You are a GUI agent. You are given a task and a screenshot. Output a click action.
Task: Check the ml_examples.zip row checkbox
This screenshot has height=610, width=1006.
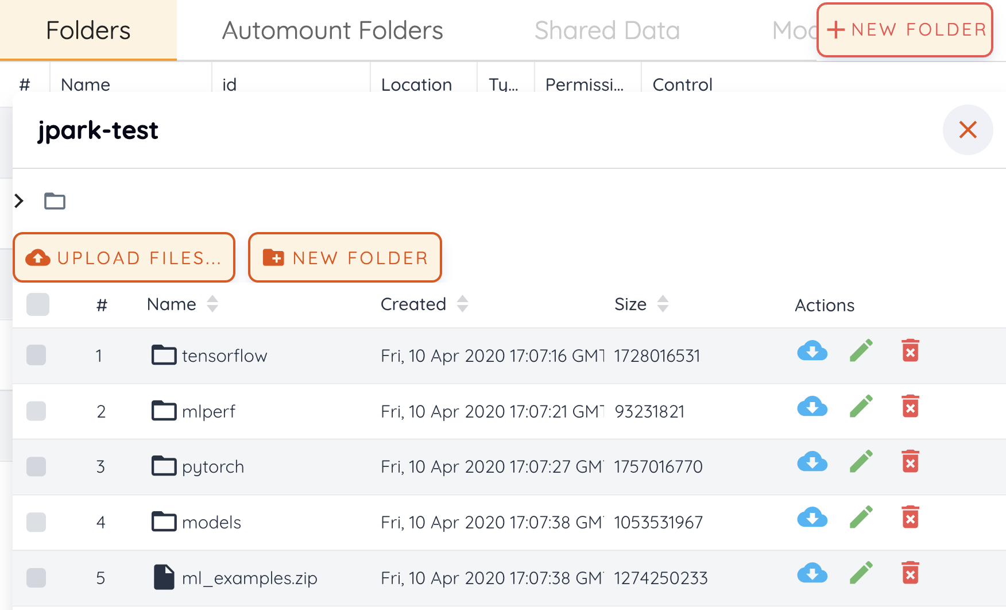[x=36, y=577]
